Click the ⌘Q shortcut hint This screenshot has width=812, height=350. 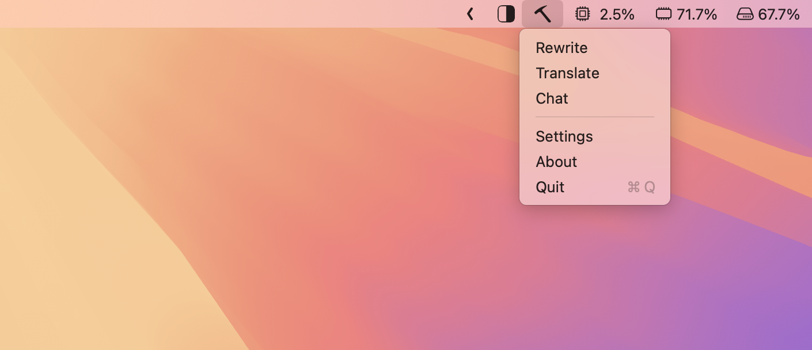coord(641,187)
